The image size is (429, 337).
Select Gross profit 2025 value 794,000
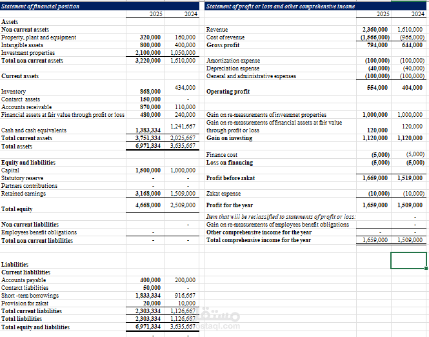point(377,45)
